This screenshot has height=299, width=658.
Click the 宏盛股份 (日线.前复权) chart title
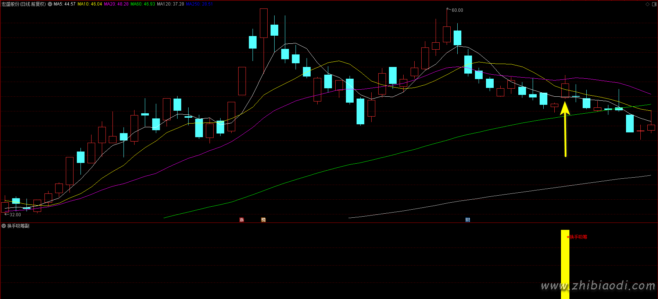24,4
